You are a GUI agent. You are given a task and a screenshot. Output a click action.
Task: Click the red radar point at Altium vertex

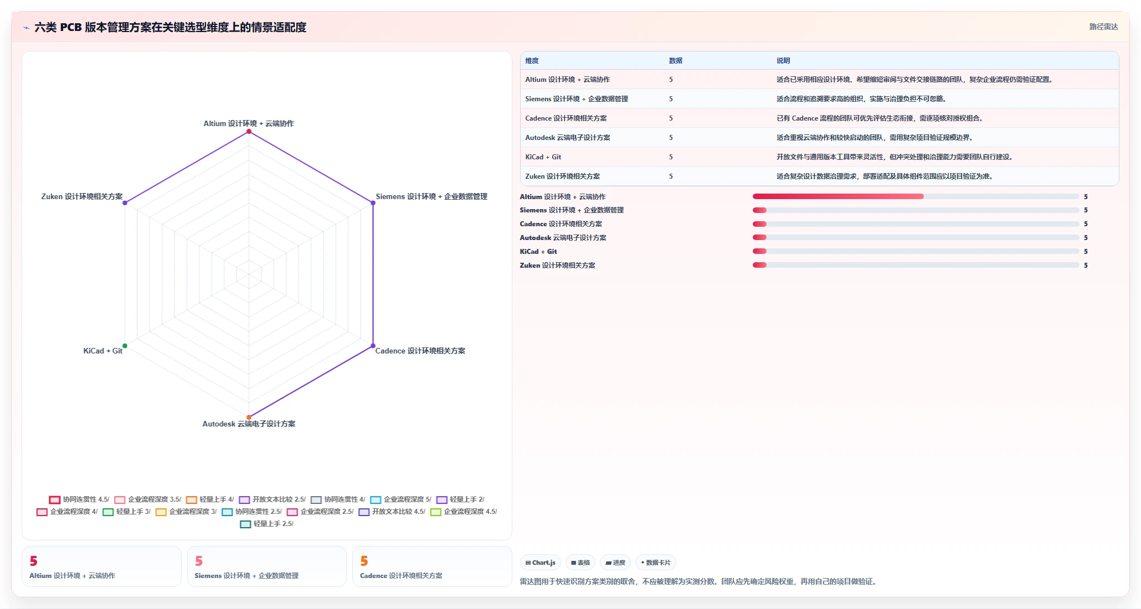click(249, 132)
